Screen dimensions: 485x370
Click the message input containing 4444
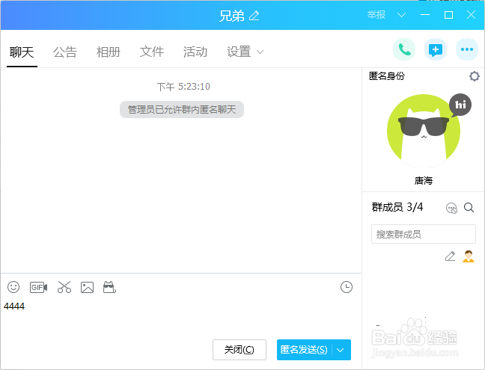(181, 317)
